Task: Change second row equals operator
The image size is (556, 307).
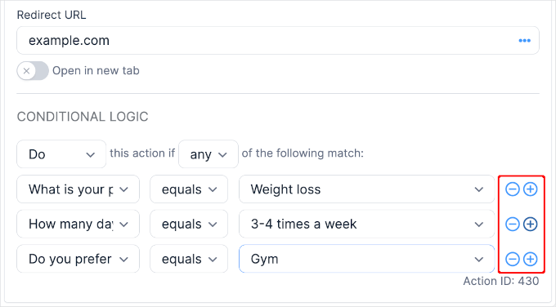Action: [x=189, y=224]
